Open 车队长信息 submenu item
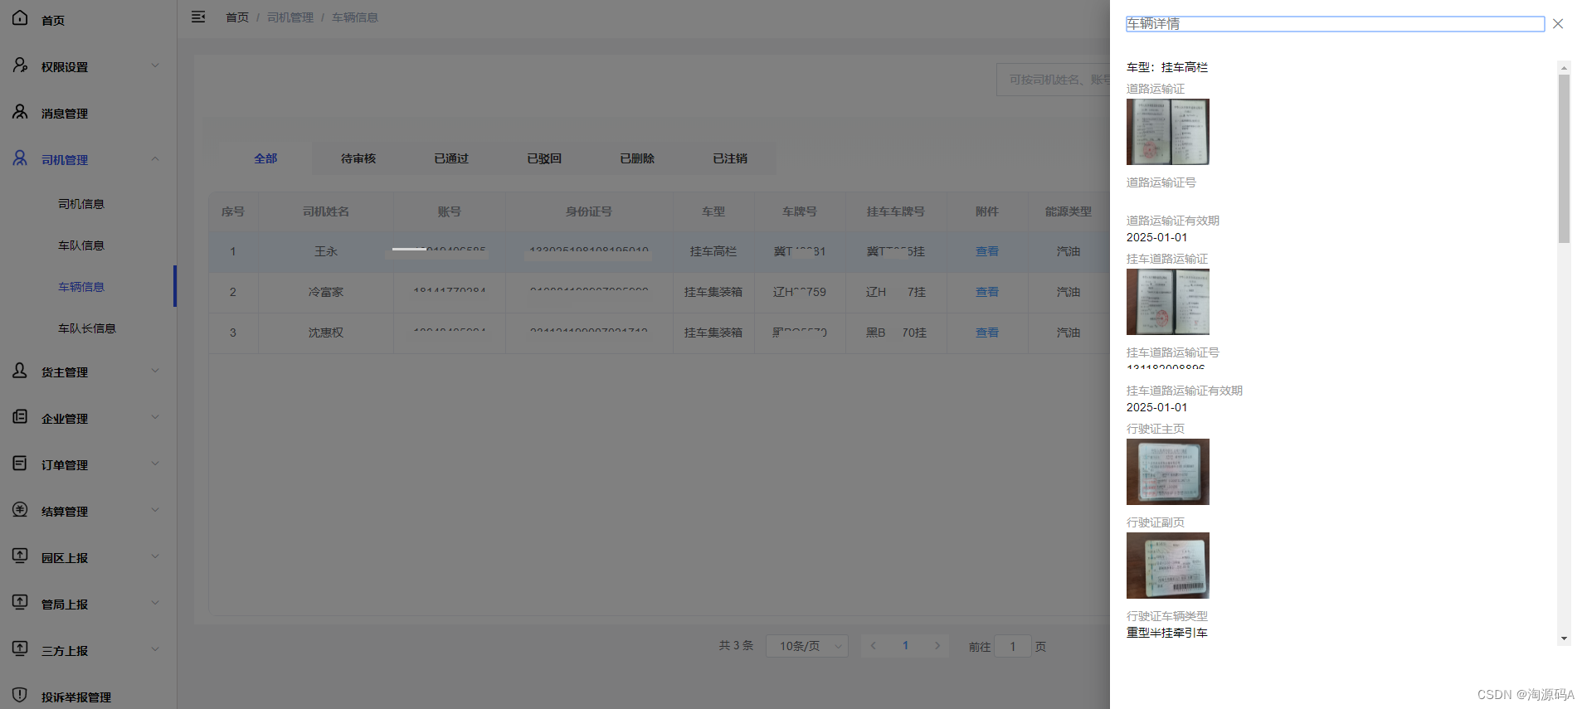 pyautogui.click(x=87, y=328)
